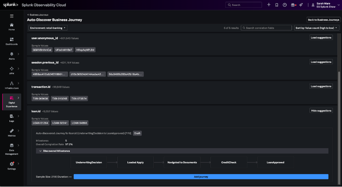Screen dimensions: 342x187
Task: Click the user avatar icon
Action: pyautogui.click(x=313, y=5)
